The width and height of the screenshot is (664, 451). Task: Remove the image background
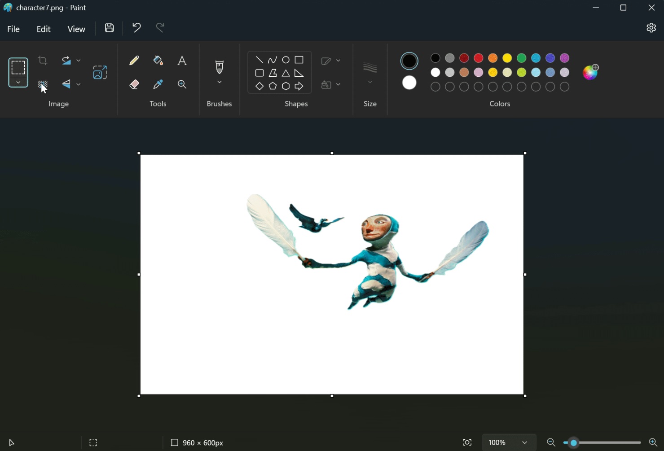pos(43,84)
